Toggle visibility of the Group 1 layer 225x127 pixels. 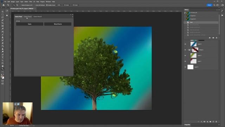tap(185, 50)
